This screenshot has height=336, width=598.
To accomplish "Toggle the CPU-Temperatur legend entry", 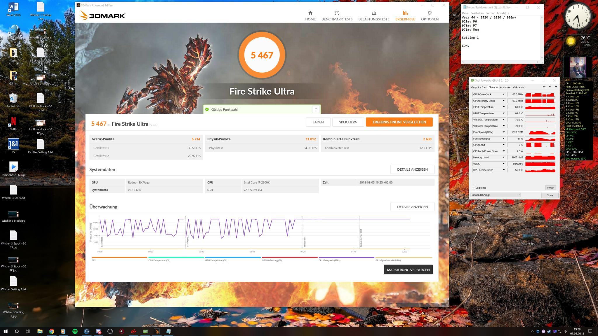I will point(176,259).
